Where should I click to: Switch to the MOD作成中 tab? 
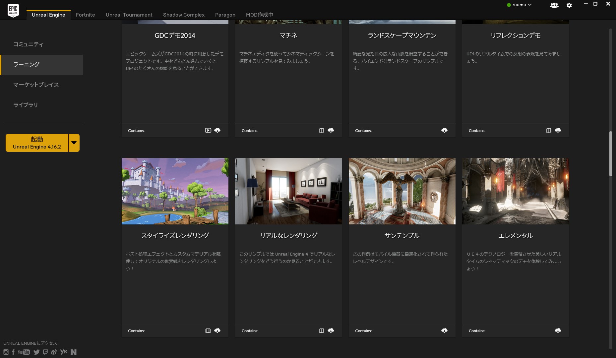coord(260,15)
